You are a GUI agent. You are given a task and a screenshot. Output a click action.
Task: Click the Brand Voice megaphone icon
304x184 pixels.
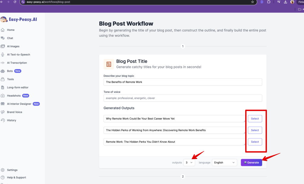coord(3,112)
